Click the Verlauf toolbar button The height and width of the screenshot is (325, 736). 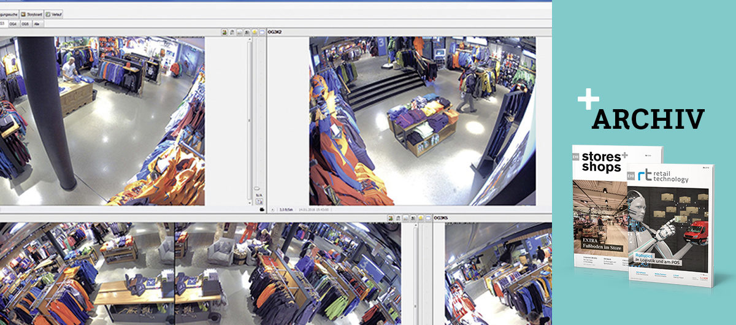[x=53, y=13]
